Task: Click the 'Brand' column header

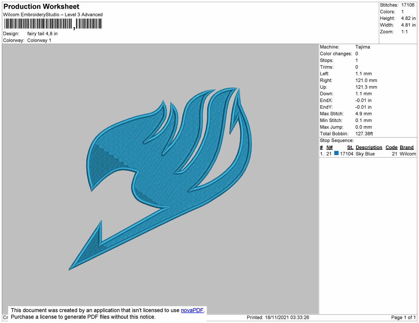Action: pos(407,147)
